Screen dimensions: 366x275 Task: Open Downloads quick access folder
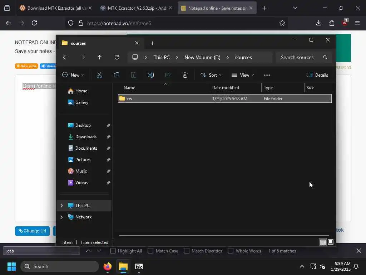point(86,137)
